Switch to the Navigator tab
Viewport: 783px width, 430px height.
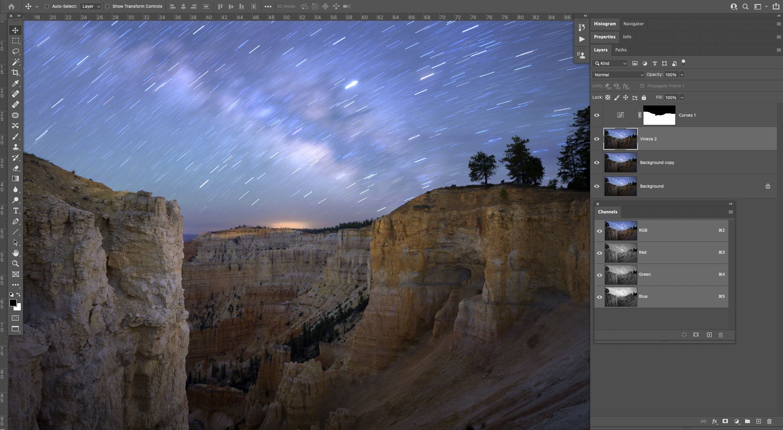(x=633, y=24)
